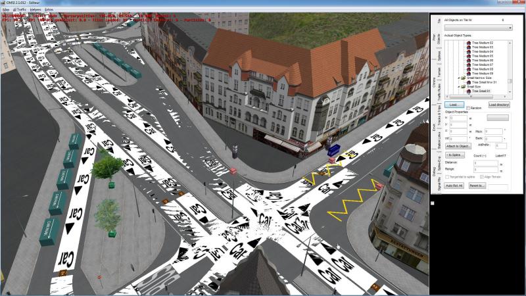
Task: Click the y position input field
Action: click(458, 125)
